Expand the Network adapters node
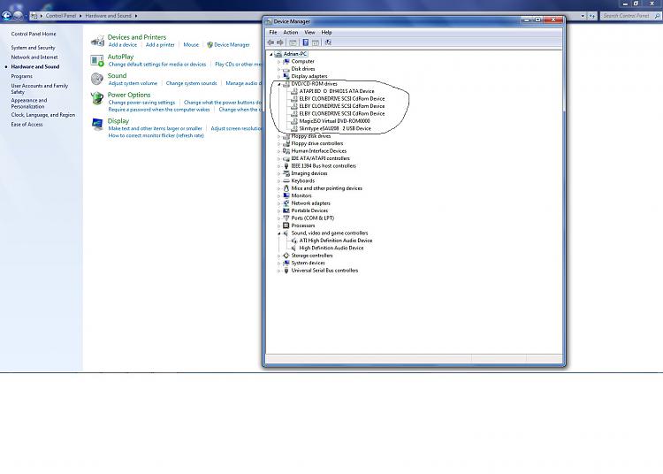The width and height of the screenshot is (663, 474). pos(279,203)
